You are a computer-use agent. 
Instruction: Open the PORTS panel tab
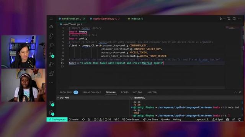(x=125, y=92)
